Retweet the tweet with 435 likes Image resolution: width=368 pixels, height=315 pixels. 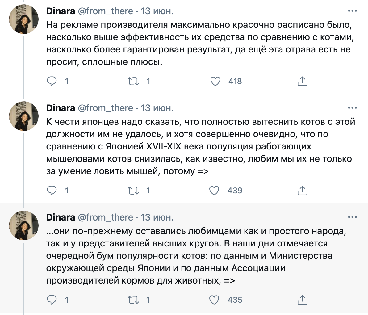point(133,300)
